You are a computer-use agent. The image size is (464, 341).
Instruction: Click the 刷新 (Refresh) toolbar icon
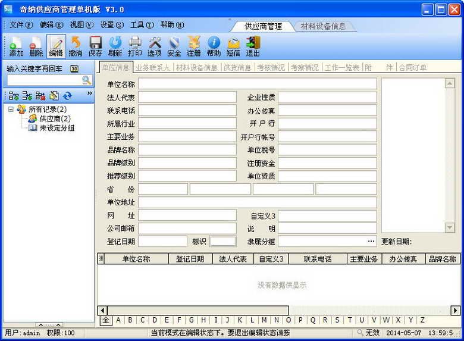coord(115,46)
